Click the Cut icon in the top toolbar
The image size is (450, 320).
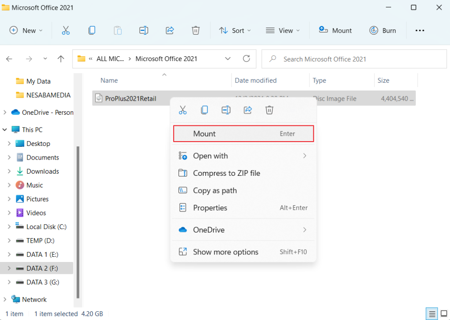65,30
